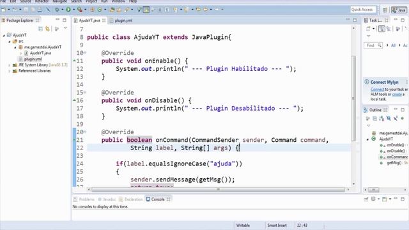This screenshot has height=230, width=409.
Task: Toggle Link with Editor in Package Explorer
Action: 47,29
